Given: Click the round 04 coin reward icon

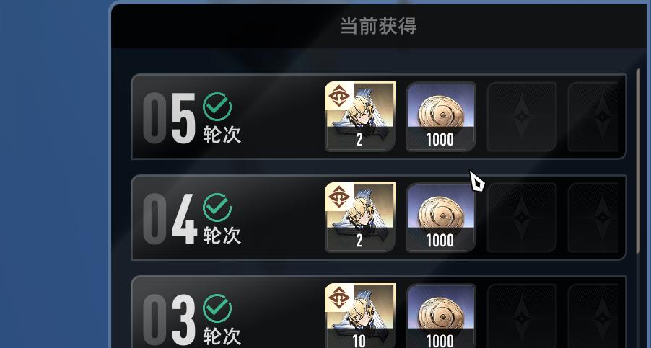Looking at the screenshot, I should 440,218.
